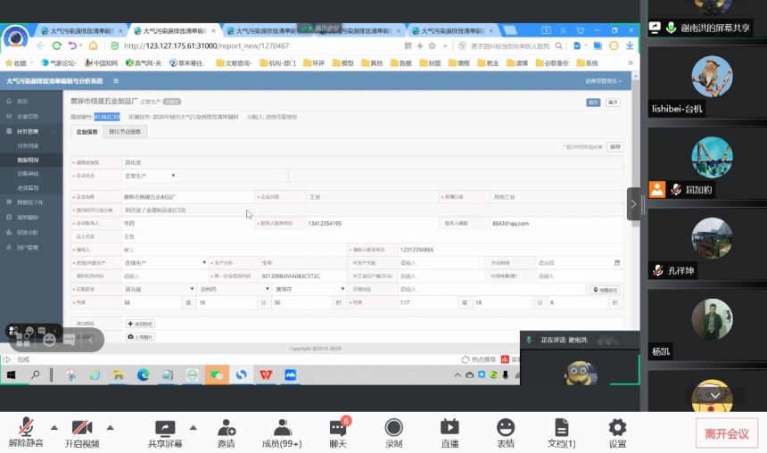Show more bookmarks double chevron

630,63
